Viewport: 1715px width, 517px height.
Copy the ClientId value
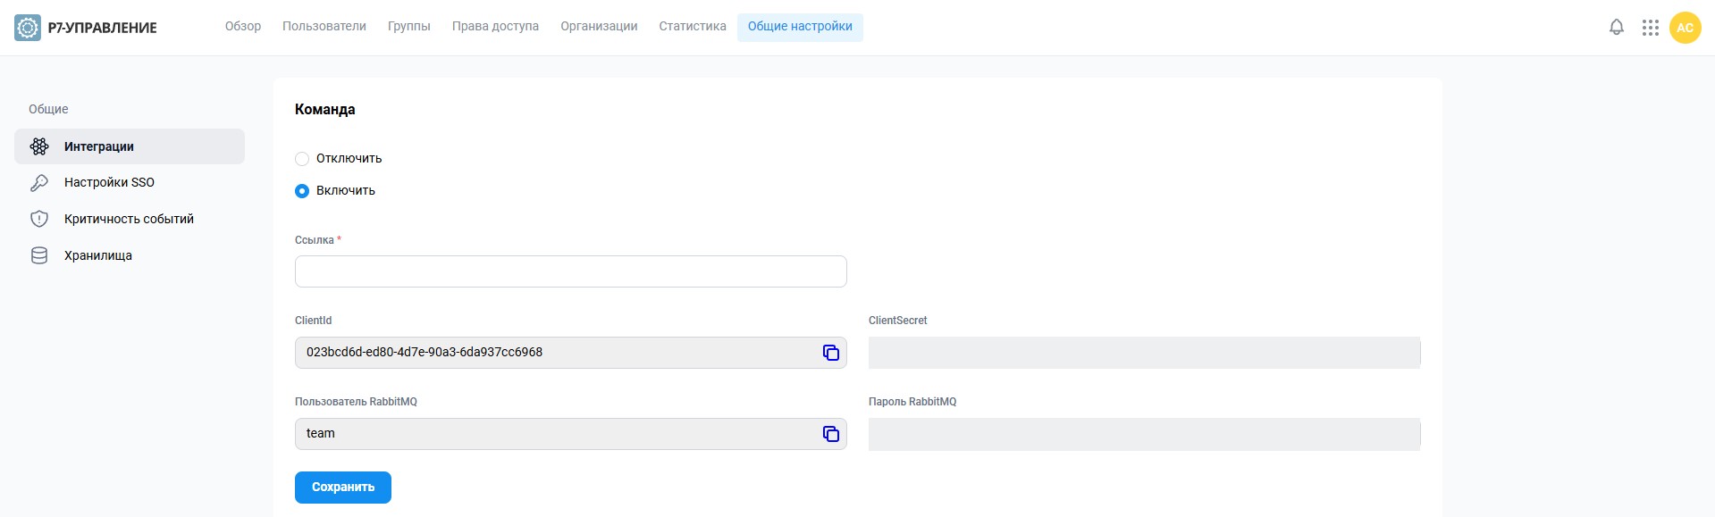830,353
